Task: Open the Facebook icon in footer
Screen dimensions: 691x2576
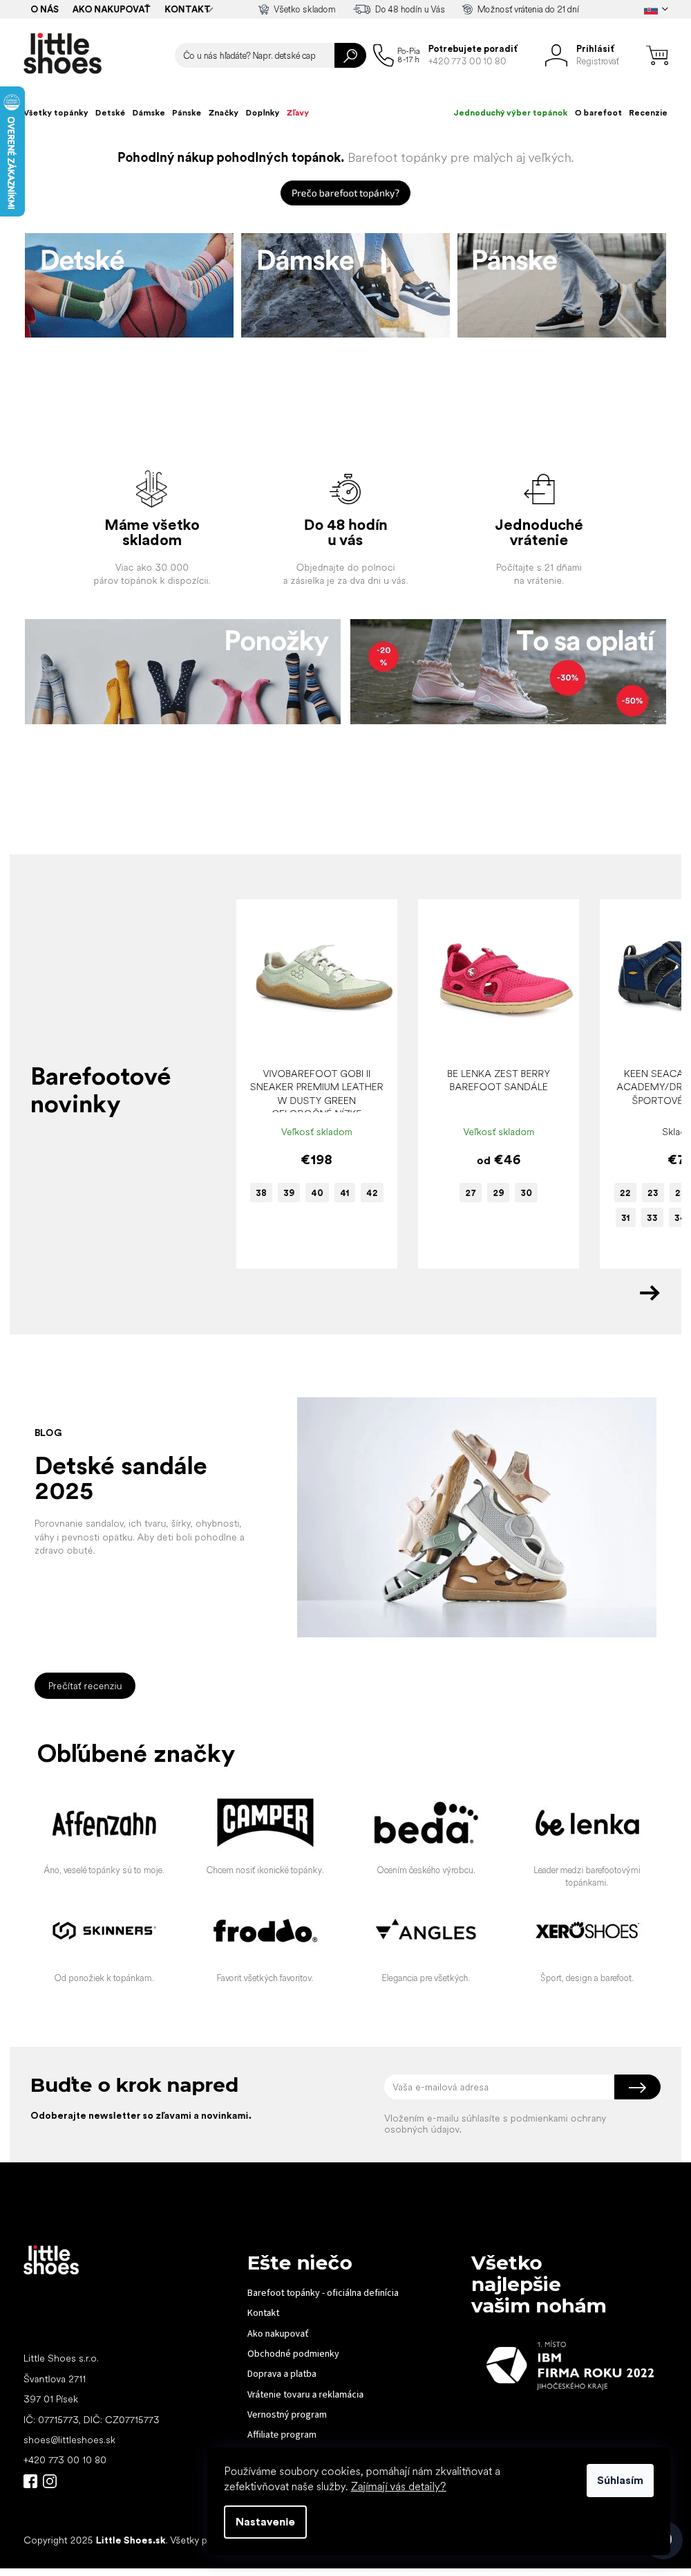Action: pos(30,2481)
